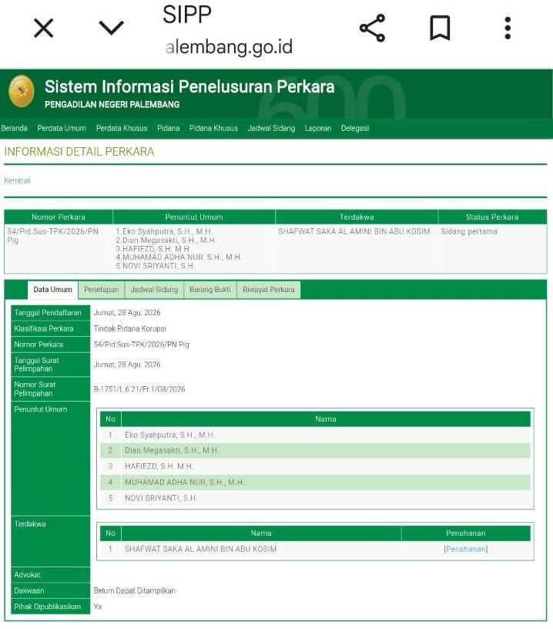The width and height of the screenshot is (553, 629).
Task: Open Perdata Khusus menu
Action: coord(122,129)
